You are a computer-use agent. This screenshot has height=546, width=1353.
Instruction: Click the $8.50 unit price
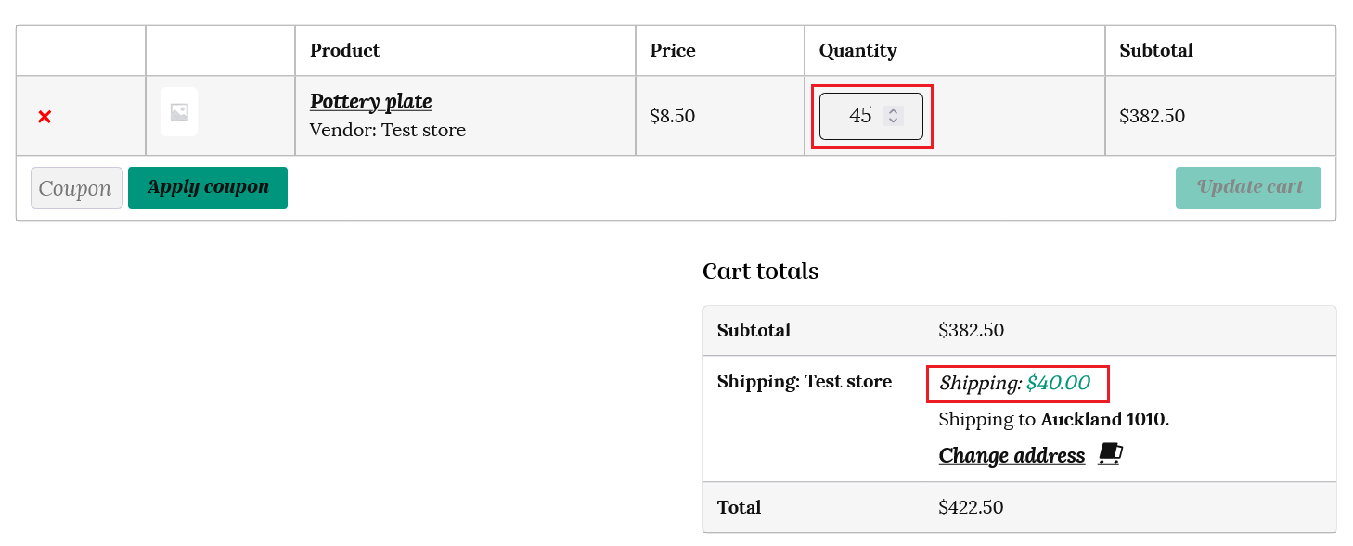click(x=672, y=117)
